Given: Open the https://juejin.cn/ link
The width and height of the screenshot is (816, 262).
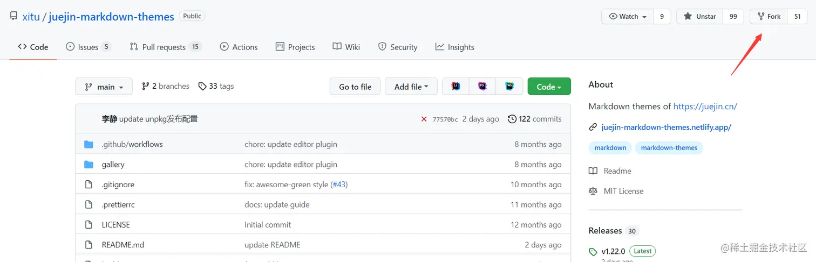Looking at the screenshot, I should 705,106.
